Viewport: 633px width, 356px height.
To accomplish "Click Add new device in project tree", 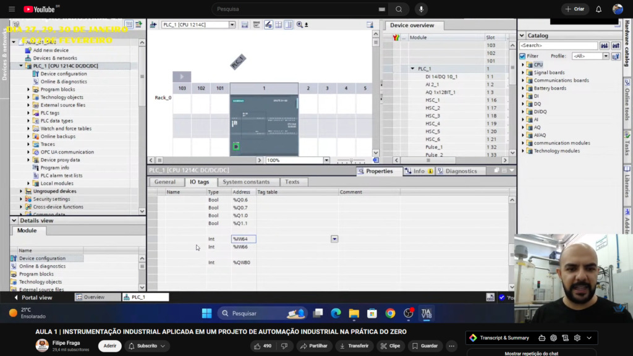I will (51, 51).
